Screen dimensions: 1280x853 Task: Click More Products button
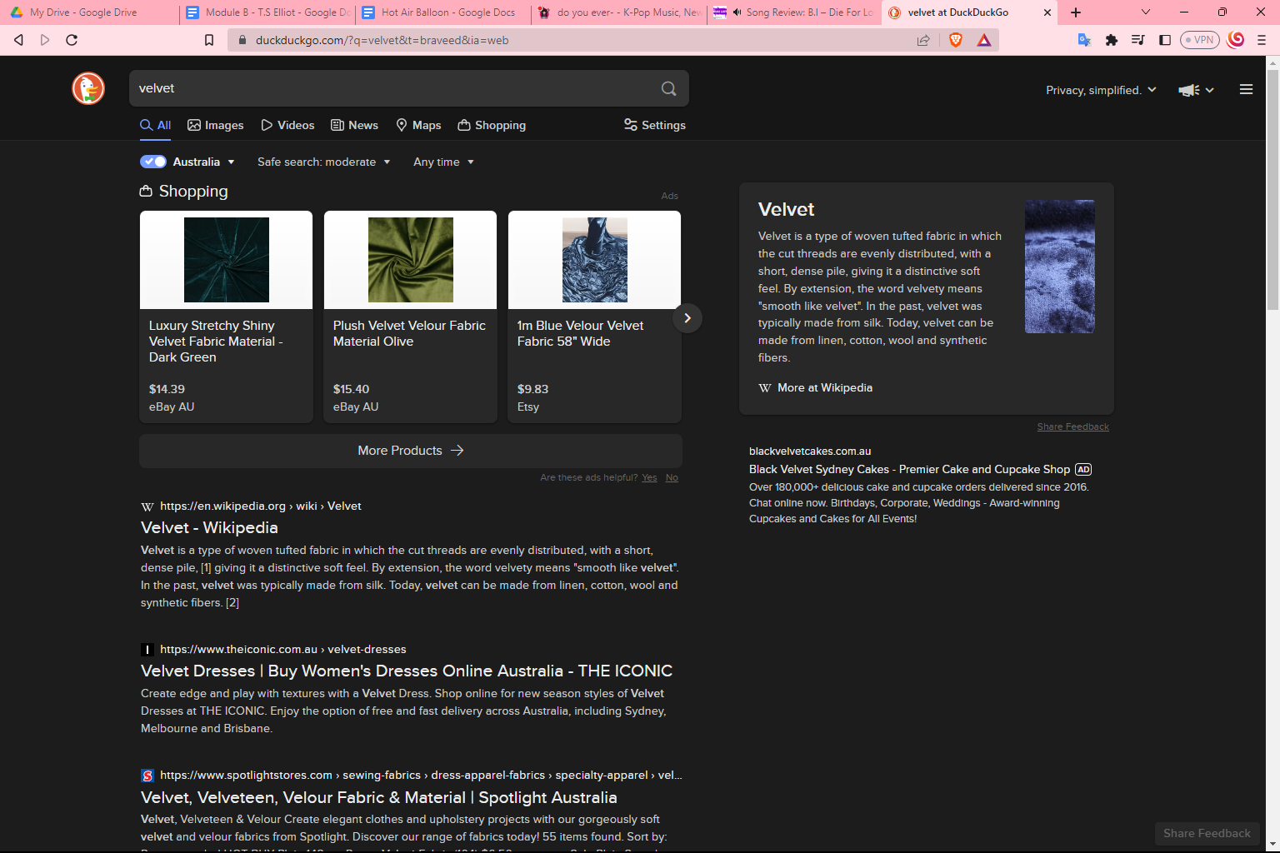coord(411,451)
